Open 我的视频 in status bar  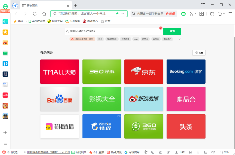79,152
